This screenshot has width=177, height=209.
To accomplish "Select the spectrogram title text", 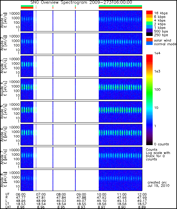I will [81, 2].
